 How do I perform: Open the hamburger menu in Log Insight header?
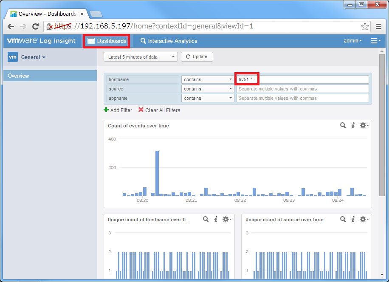coord(375,41)
